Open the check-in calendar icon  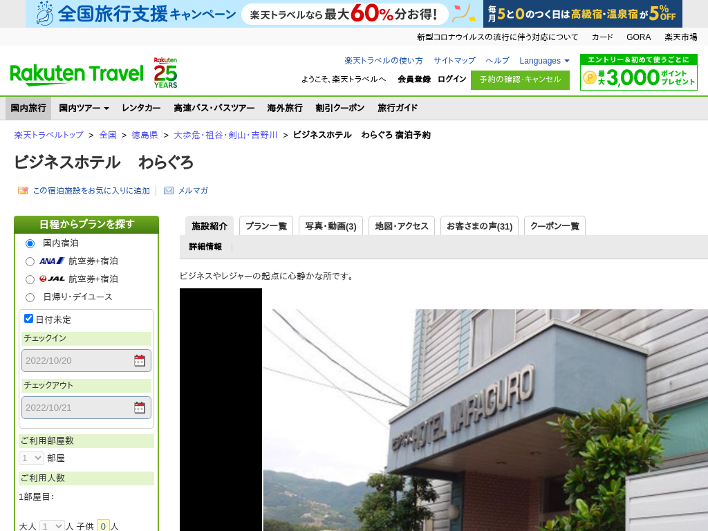140,360
